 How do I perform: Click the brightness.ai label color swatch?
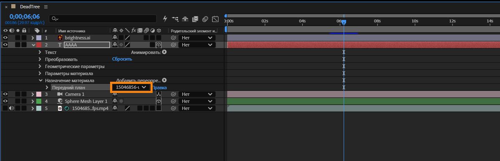pos(39,38)
